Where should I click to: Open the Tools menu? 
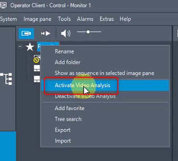(64, 19)
